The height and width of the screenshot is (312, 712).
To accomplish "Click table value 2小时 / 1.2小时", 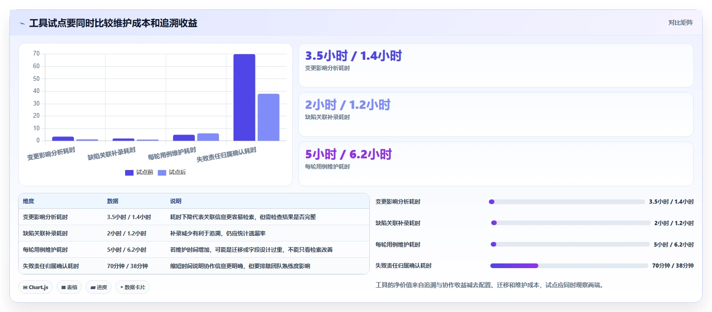I will pos(127,234).
